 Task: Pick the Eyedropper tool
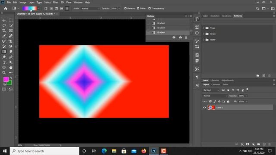[x=4, y=36]
